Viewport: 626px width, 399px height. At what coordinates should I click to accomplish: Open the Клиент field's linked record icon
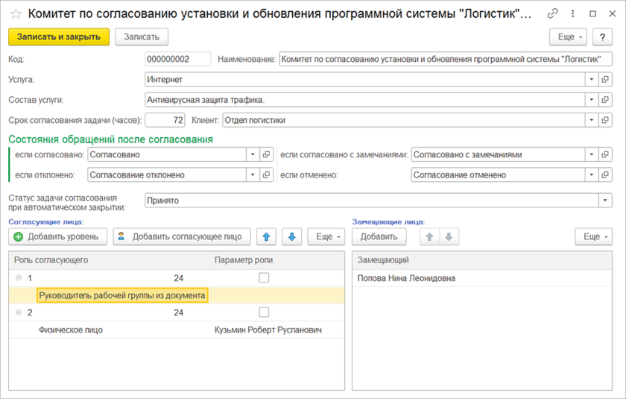[x=605, y=119]
